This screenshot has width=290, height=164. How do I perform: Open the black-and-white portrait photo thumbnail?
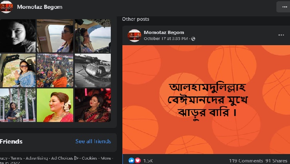tap(18, 36)
